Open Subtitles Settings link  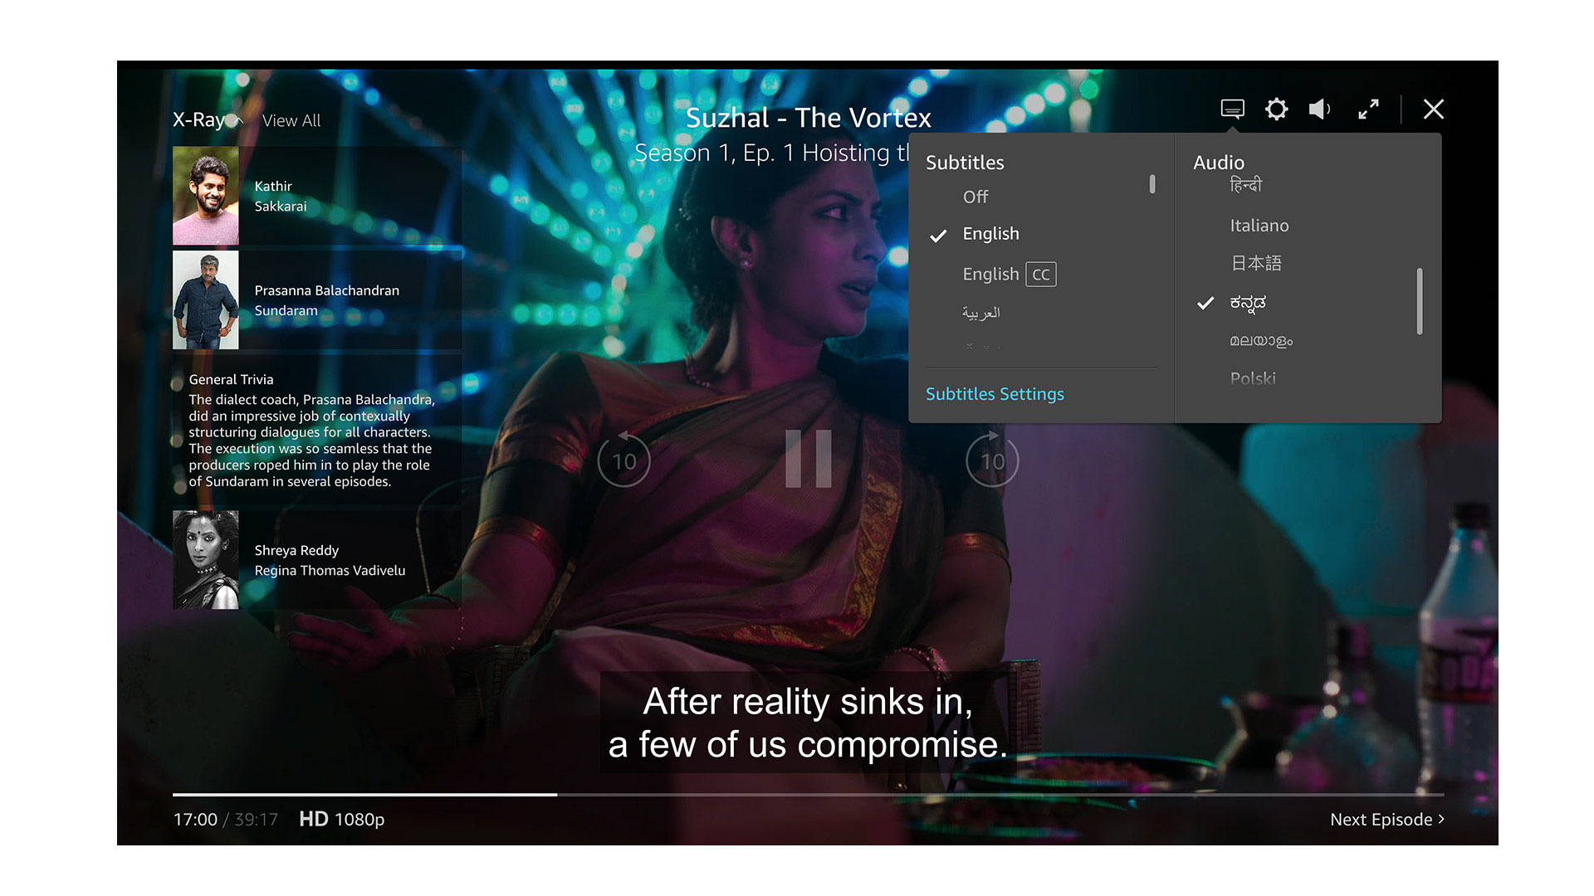[x=995, y=394]
